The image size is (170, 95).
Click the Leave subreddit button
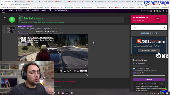coord(158,19)
